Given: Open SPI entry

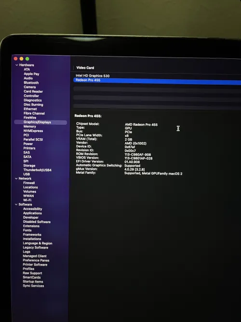Looking at the screenshot, I should click(x=26, y=161).
